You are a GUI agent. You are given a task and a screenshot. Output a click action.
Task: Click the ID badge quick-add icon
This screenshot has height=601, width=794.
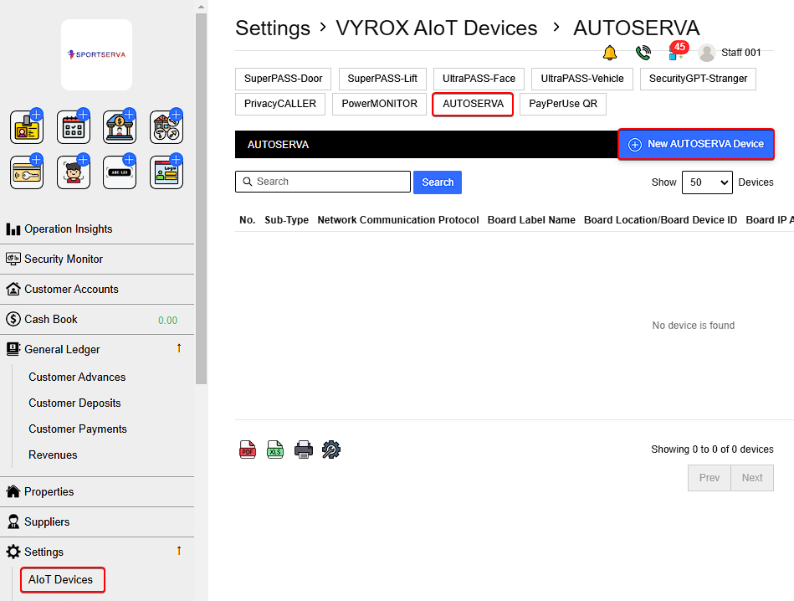(x=27, y=128)
